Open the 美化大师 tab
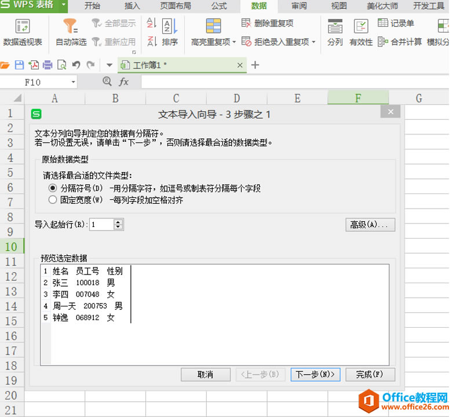 click(x=382, y=6)
